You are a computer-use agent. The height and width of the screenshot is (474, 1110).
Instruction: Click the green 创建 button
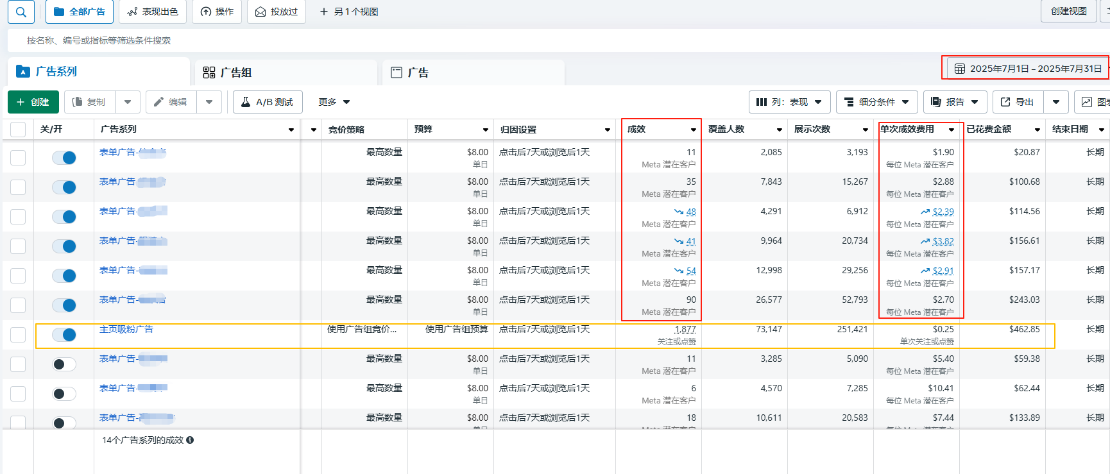tap(33, 102)
